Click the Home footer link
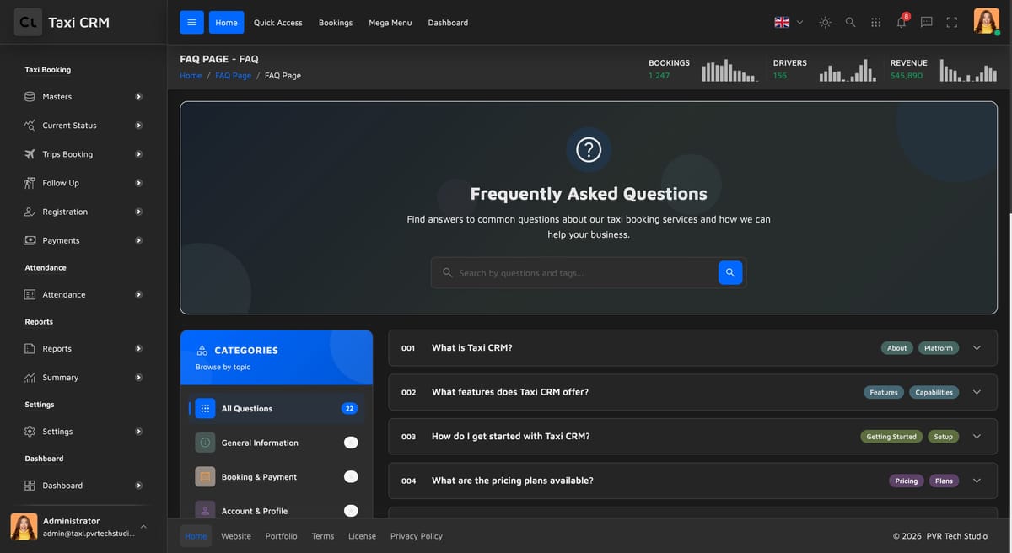Viewport: 1012px width, 553px height. (196, 536)
